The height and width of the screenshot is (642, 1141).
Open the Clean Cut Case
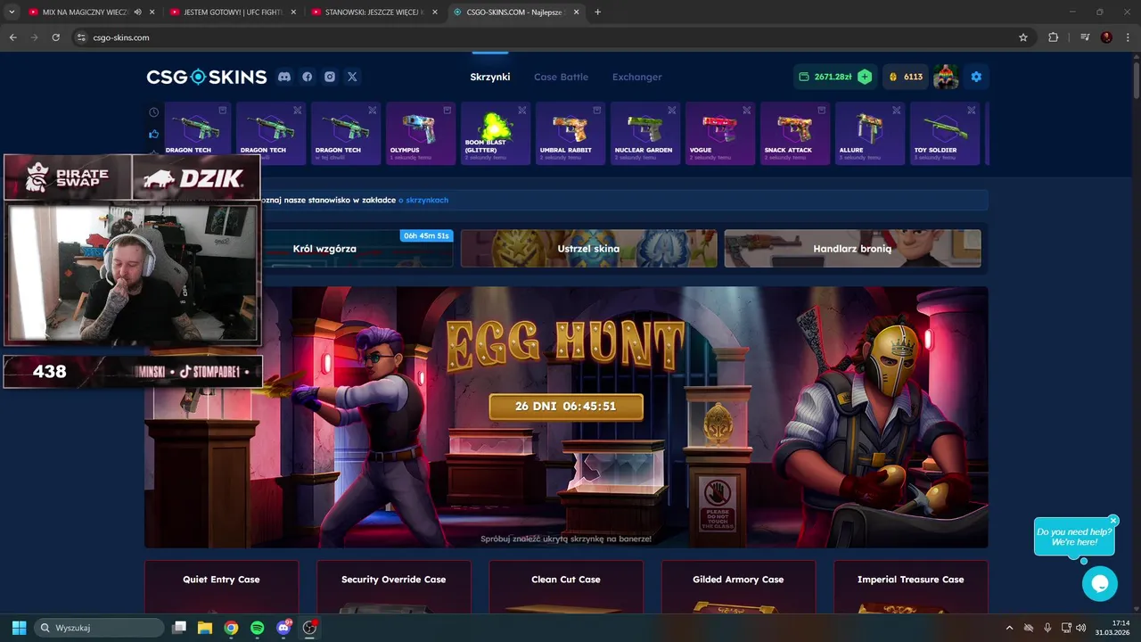tap(565, 587)
